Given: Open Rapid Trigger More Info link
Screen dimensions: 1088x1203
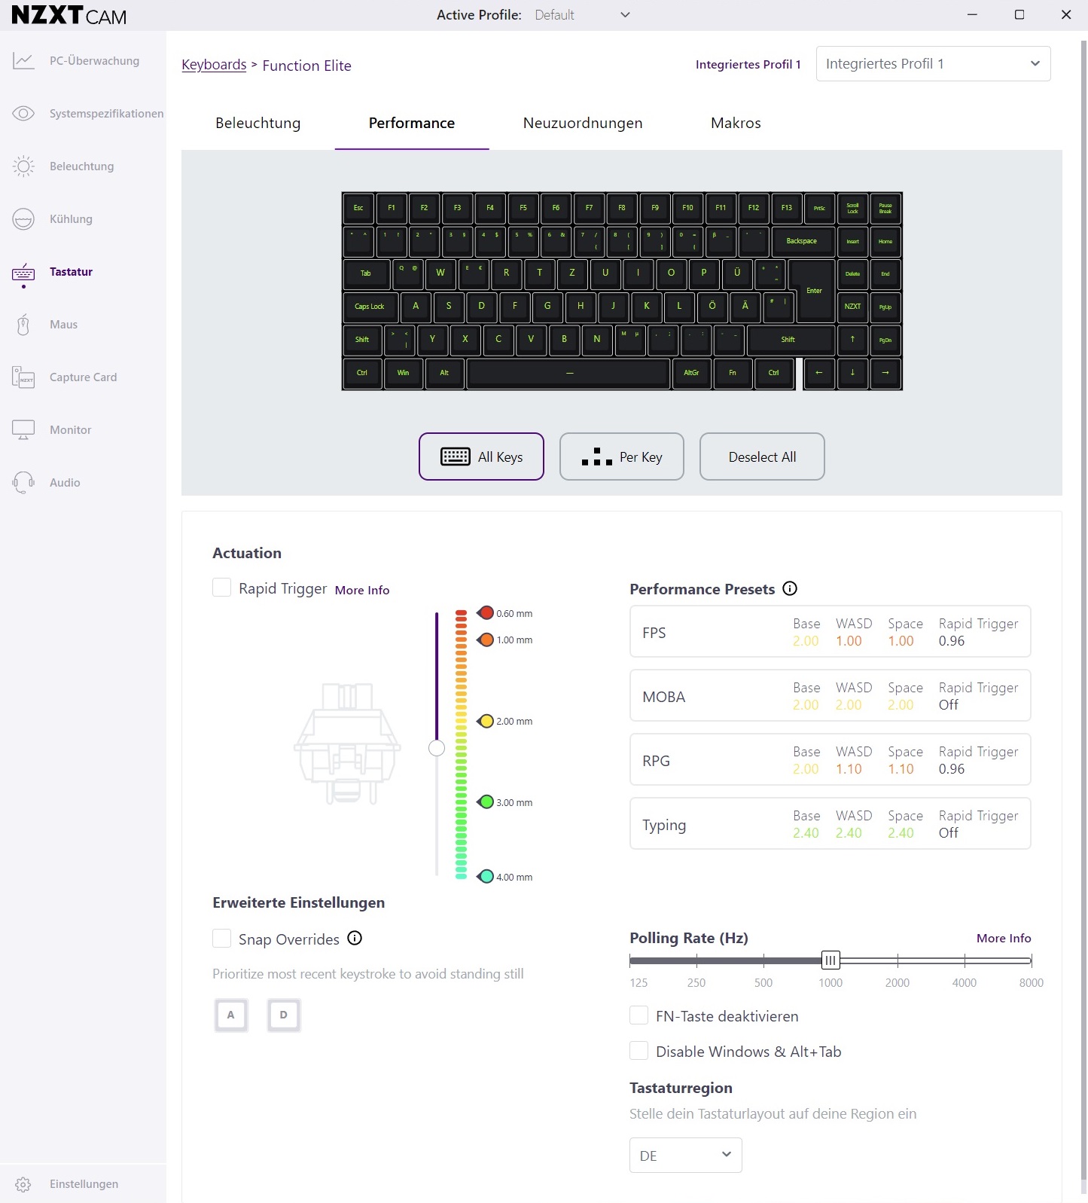Looking at the screenshot, I should coord(362,590).
